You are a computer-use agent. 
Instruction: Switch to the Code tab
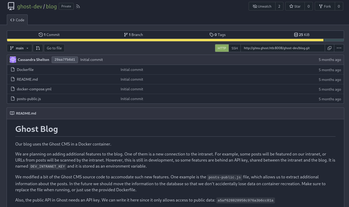17,20
